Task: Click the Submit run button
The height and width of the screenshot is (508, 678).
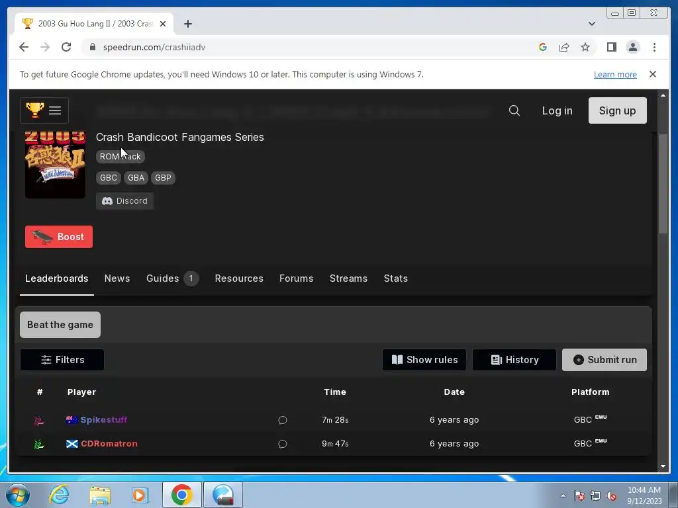Action: (605, 360)
